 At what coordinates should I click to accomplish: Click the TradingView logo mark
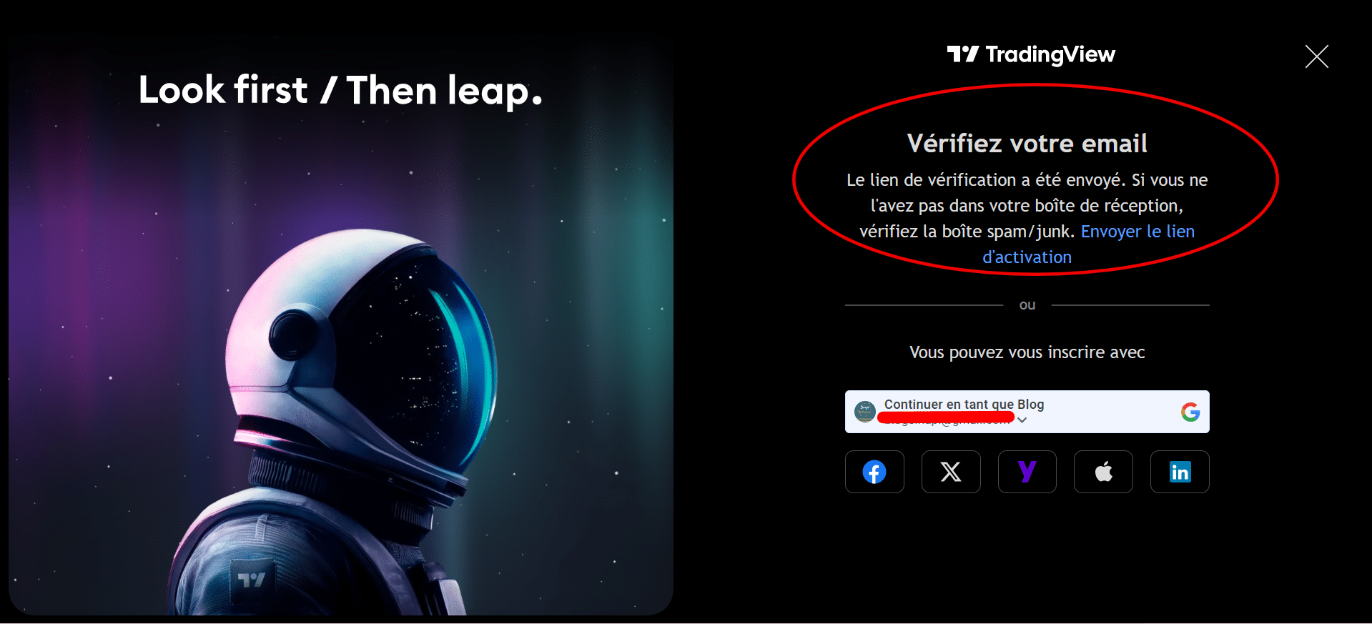tap(962, 54)
